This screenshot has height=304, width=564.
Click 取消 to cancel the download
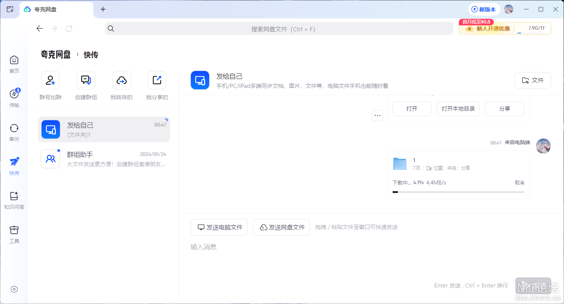point(519,183)
